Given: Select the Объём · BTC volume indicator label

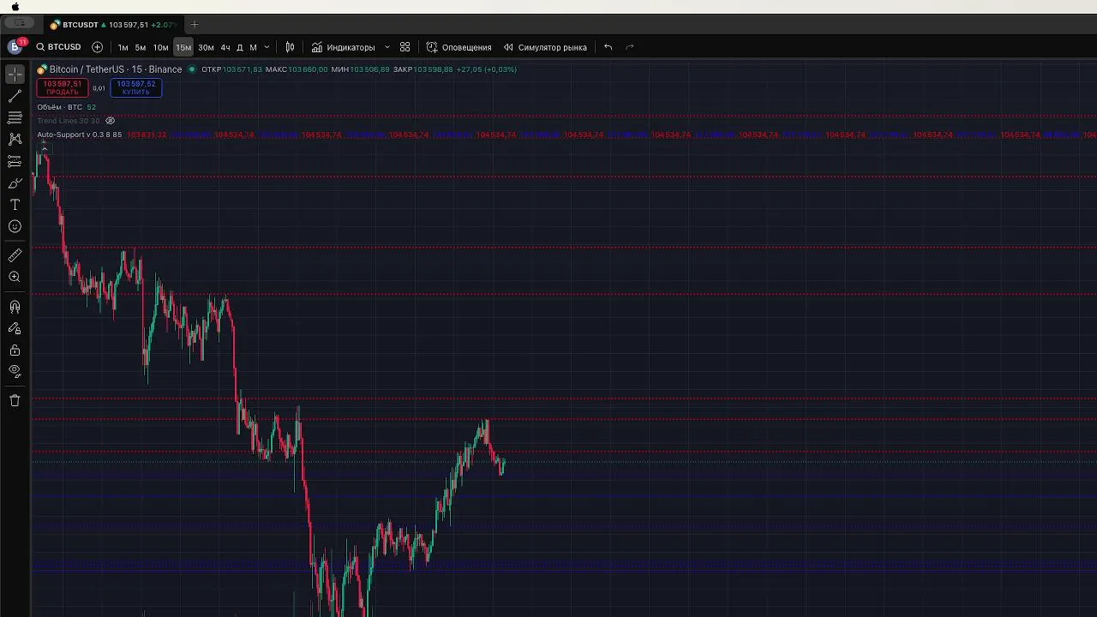Looking at the screenshot, I should point(60,107).
